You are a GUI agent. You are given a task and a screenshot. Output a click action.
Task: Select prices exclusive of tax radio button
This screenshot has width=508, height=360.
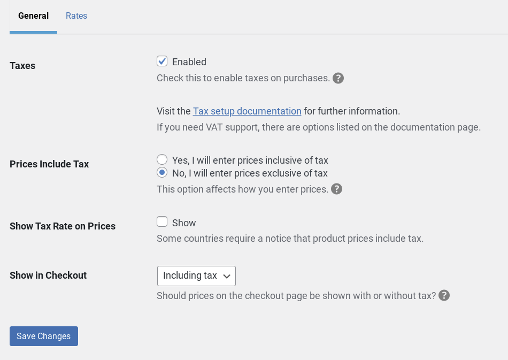pos(162,172)
